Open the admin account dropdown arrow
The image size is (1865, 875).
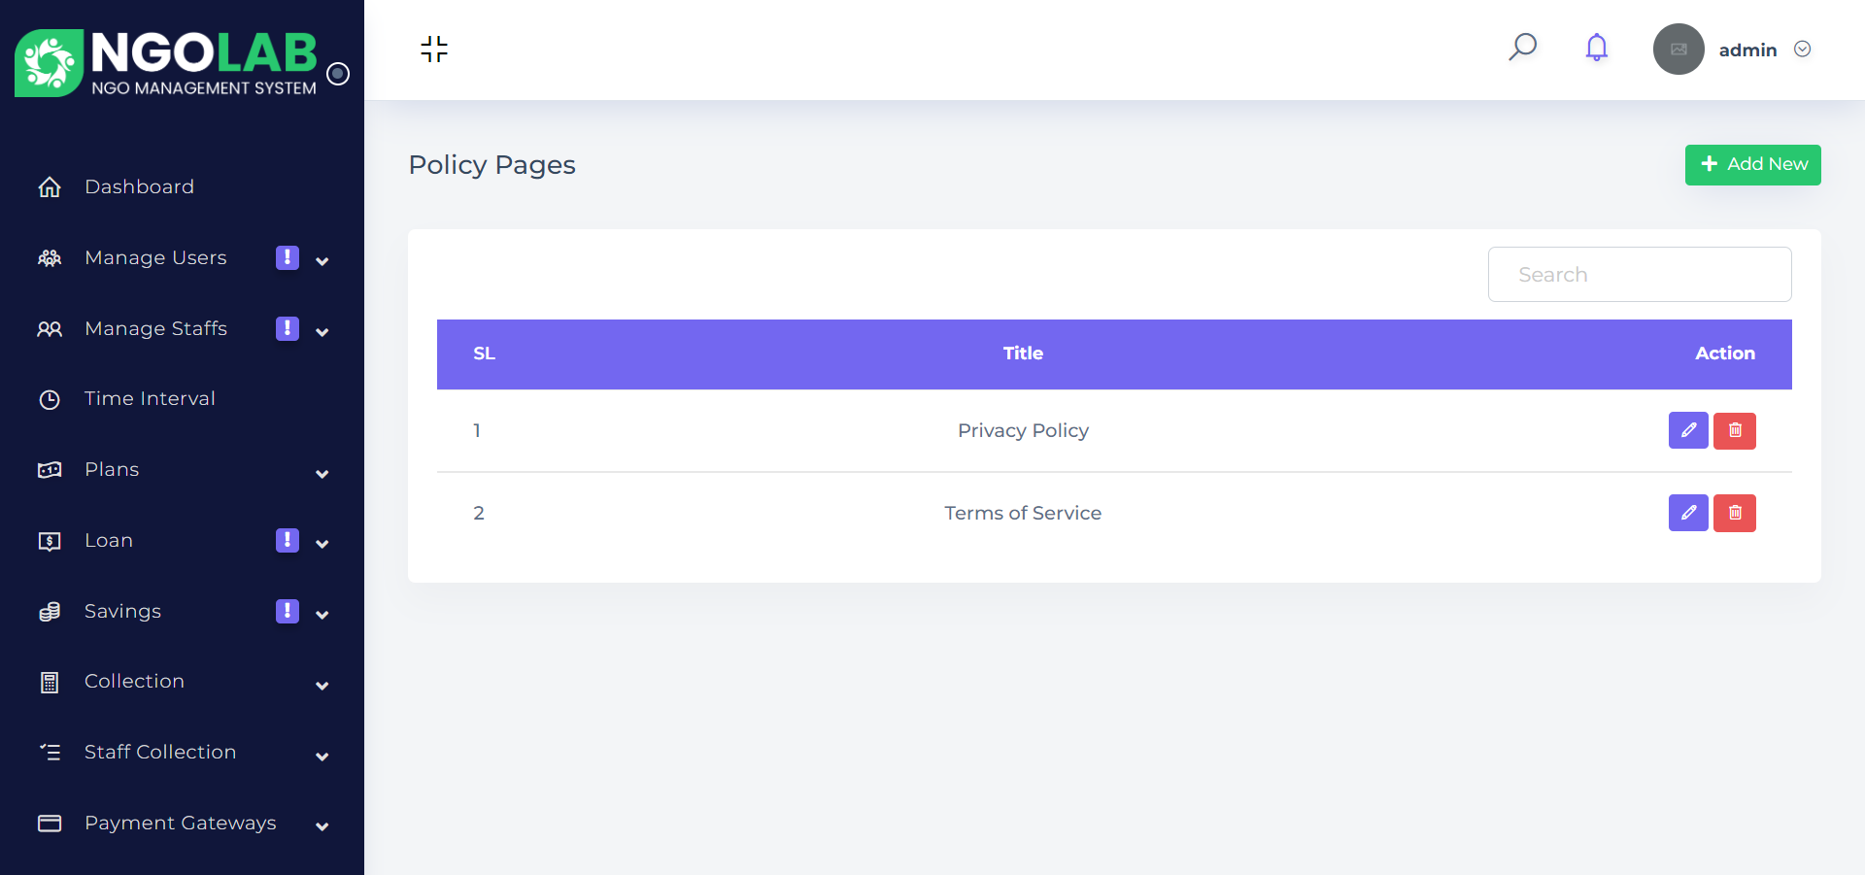click(x=1802, y=50)
